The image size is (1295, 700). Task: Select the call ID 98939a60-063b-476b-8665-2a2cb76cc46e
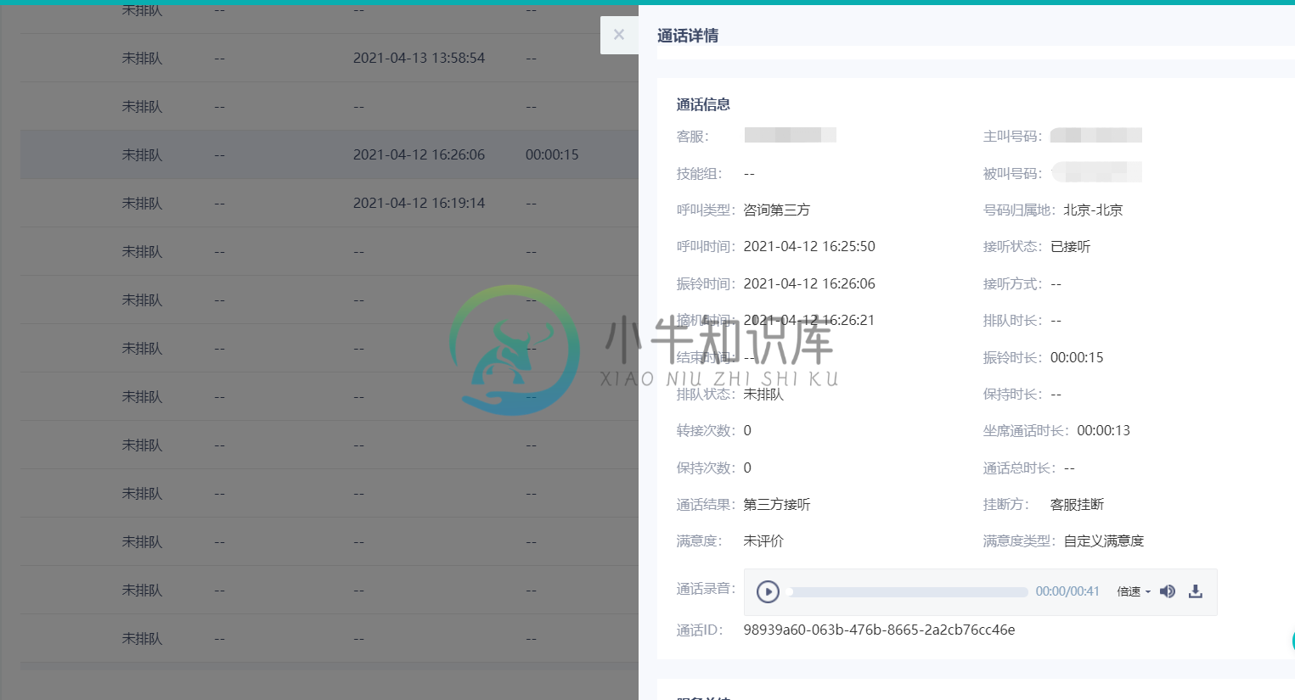coord(879,630)
